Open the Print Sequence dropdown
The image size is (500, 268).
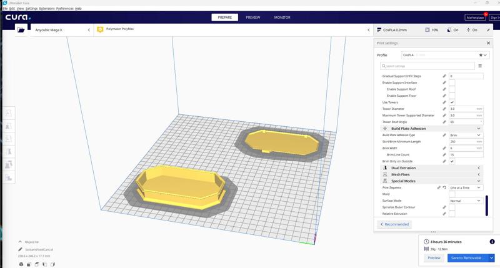466,187
